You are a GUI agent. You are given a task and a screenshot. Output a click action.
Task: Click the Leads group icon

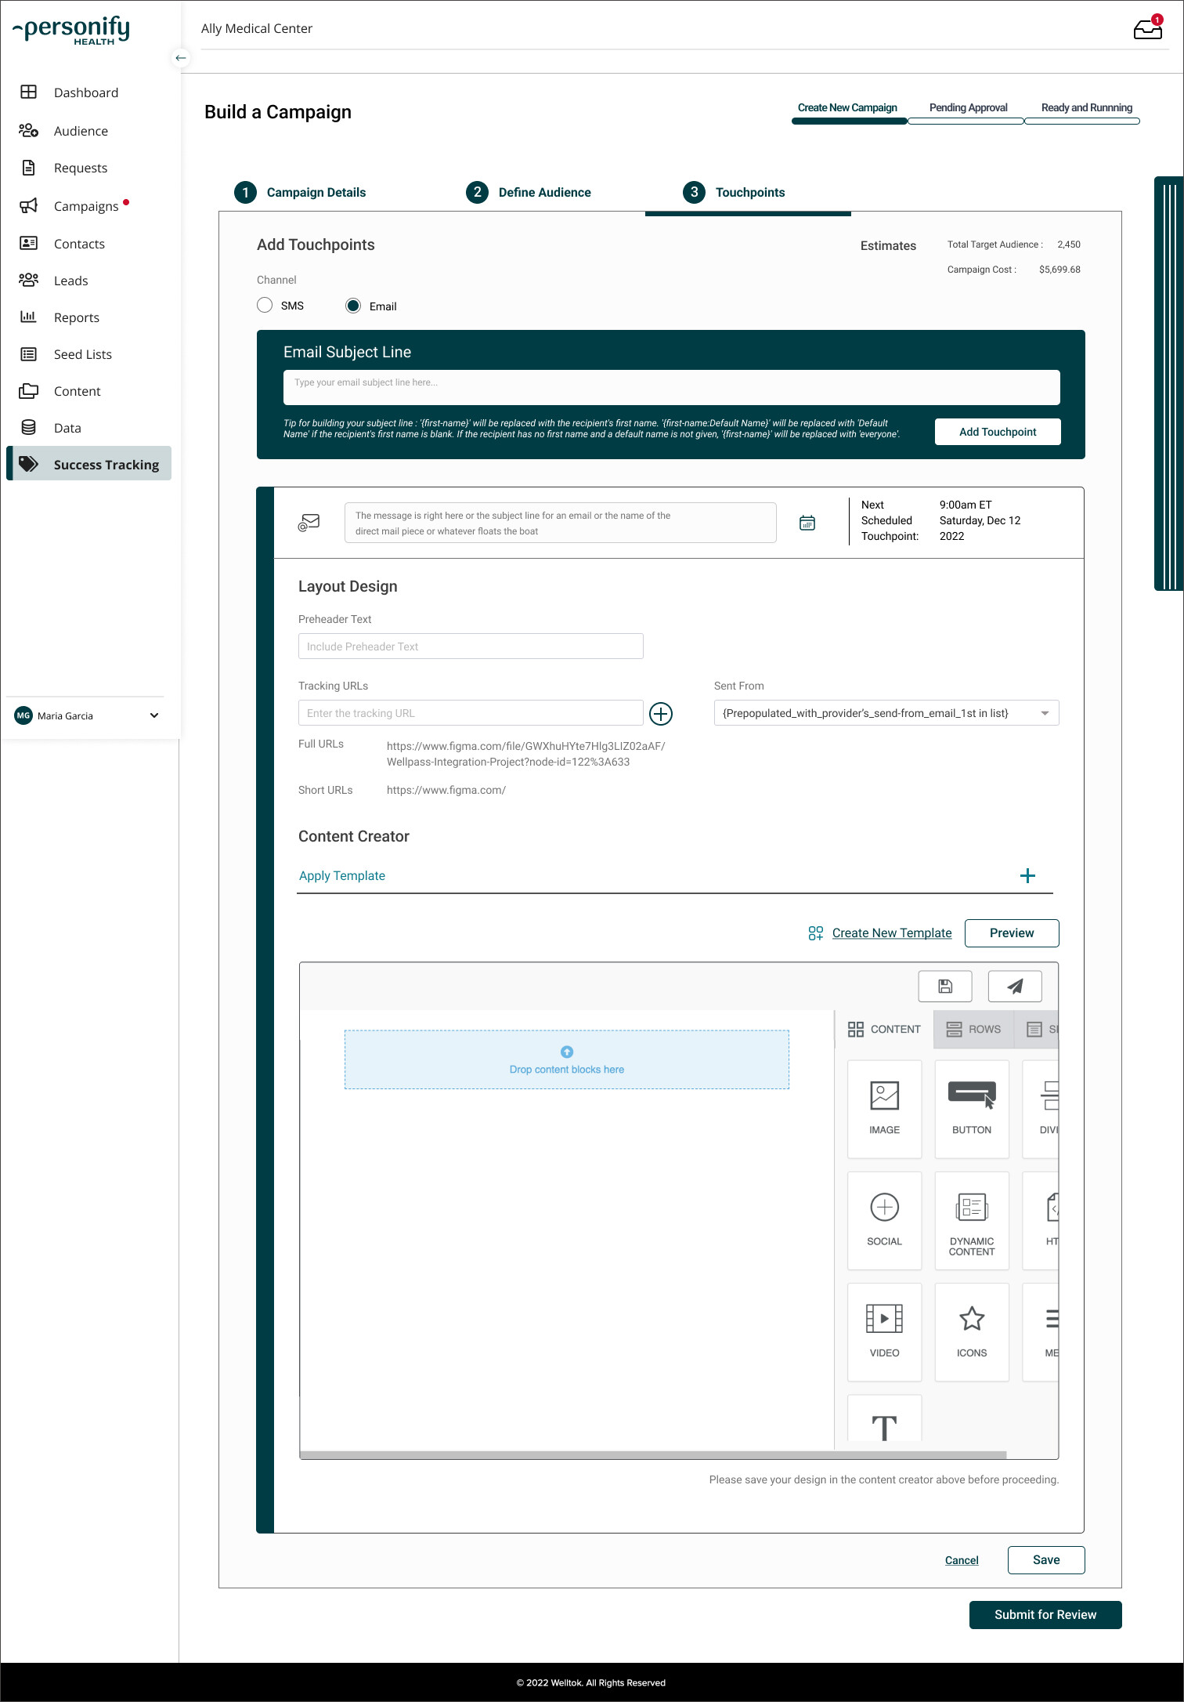pos(29,280)
